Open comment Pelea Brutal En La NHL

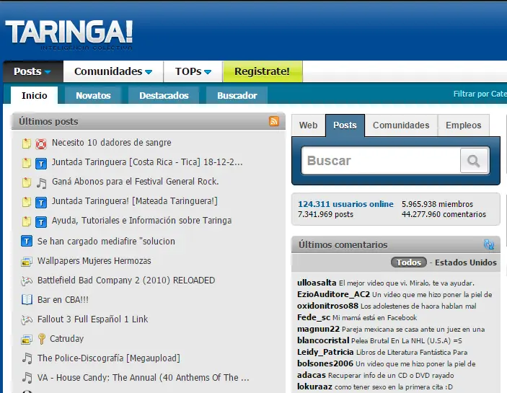click(407, 340)
